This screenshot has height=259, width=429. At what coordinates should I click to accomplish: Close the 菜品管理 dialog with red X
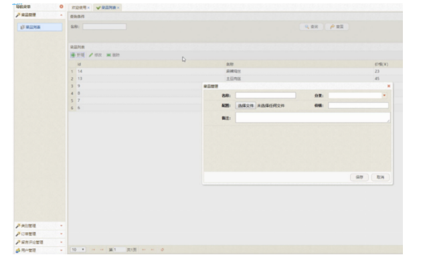pos(388,86)
